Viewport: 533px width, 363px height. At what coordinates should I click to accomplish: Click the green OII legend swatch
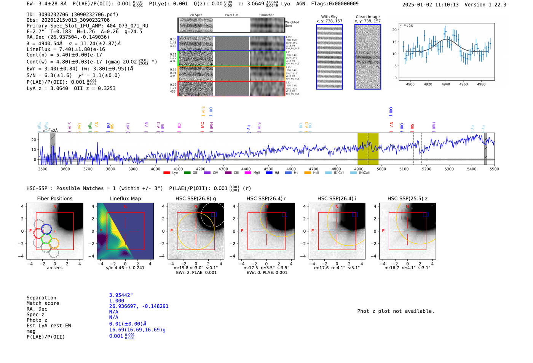click(x=187, y=173)
